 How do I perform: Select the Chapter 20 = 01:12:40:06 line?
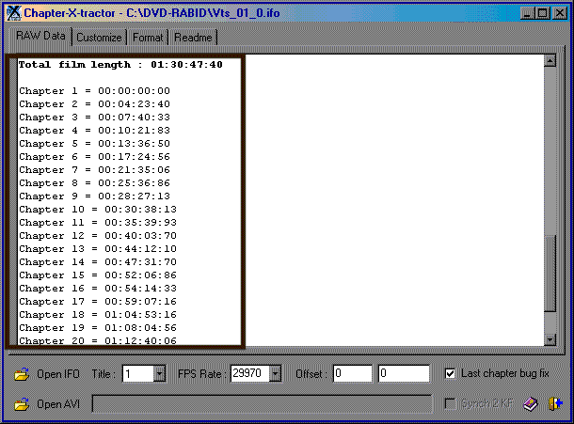tap(98, 341)
